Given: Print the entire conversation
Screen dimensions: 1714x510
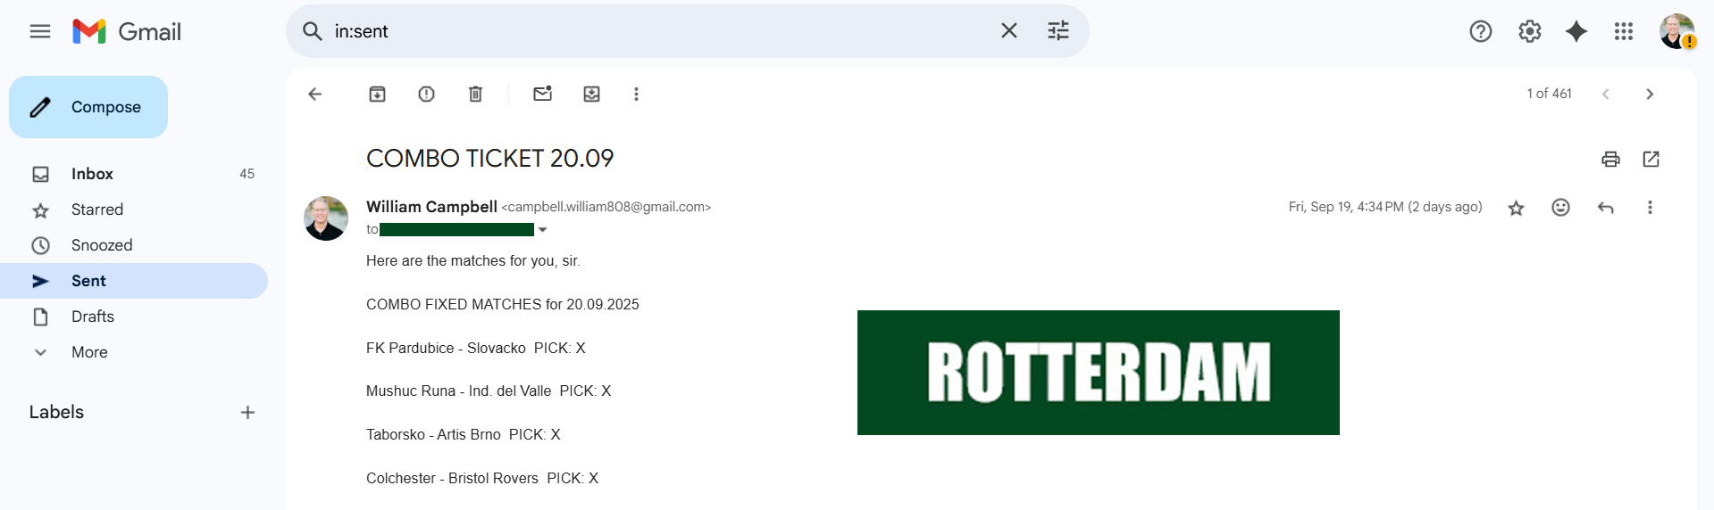Looking at the screenshot, I should (x=1609, y=159).
